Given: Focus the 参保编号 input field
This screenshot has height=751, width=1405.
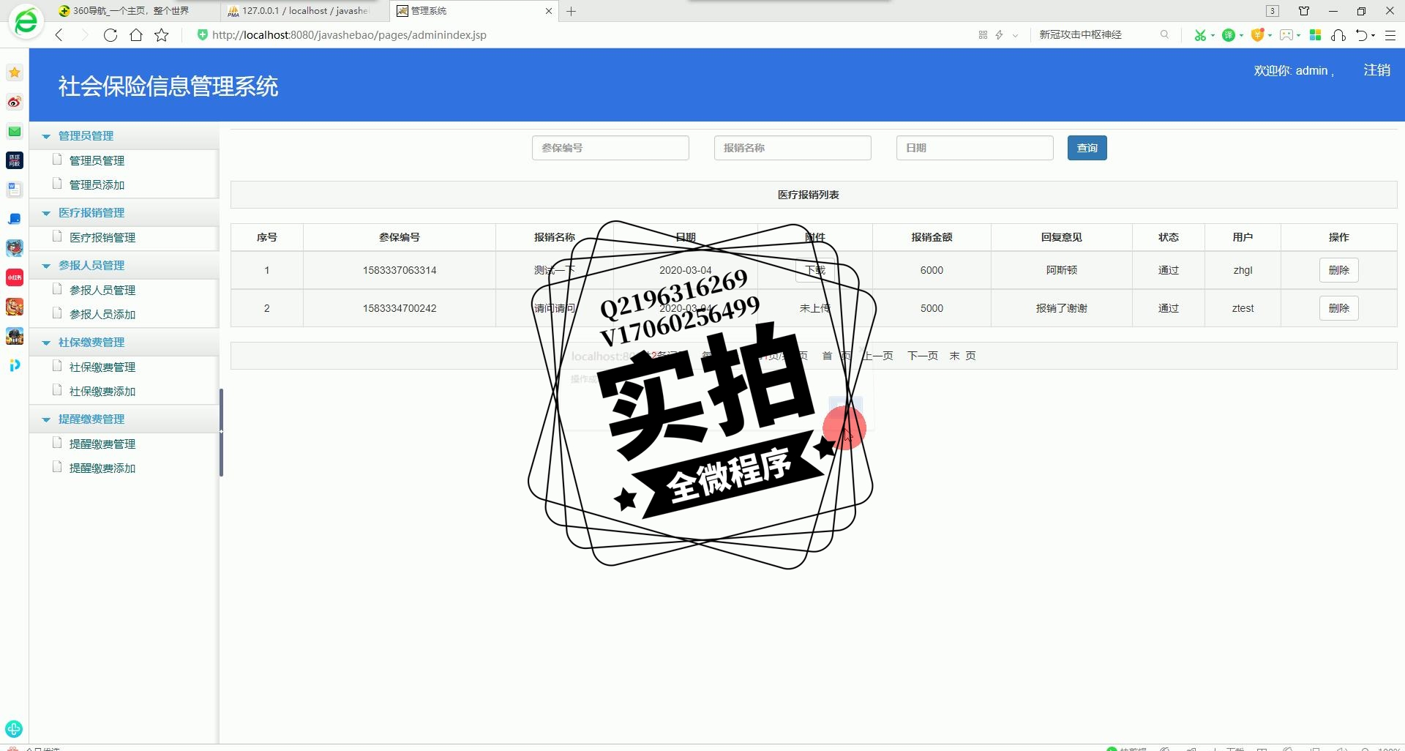Looking at the screenshot, I should [610, 148].
